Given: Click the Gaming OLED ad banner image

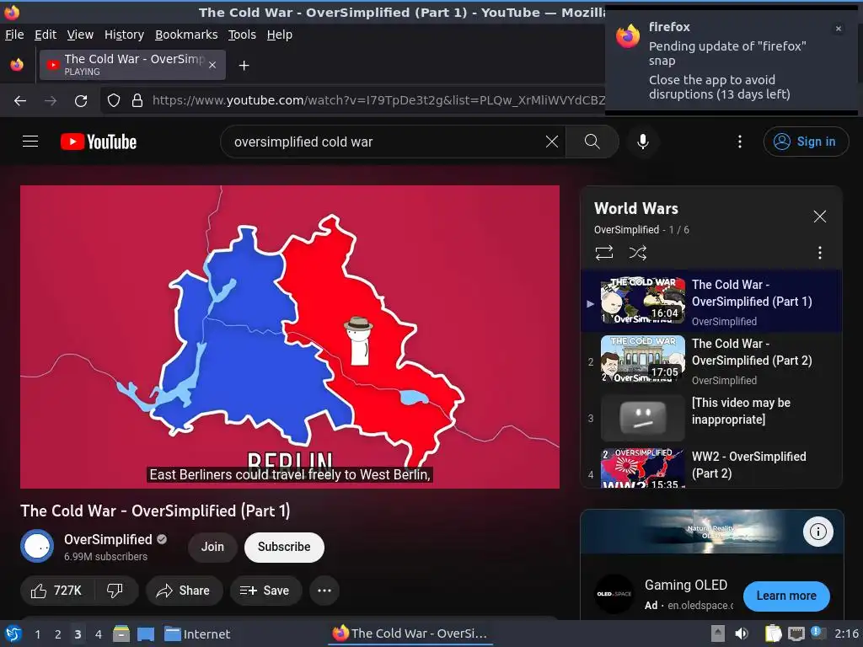Looking at the screenshot, I should click(711, 532).
